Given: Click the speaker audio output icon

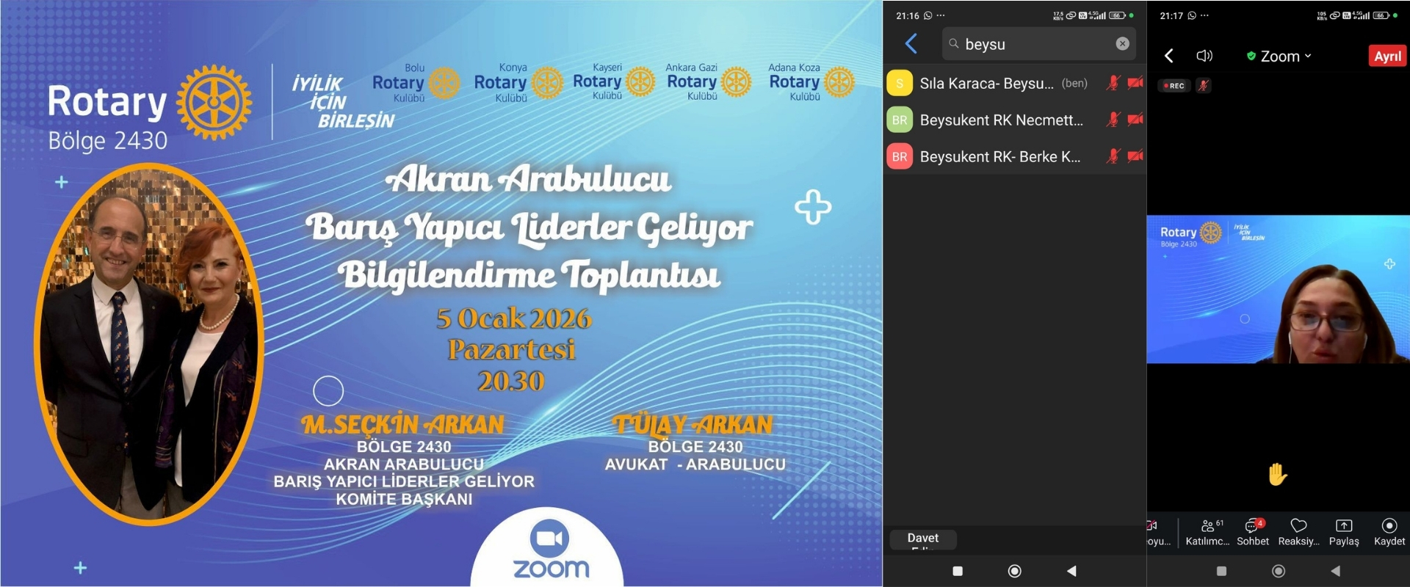Looking at the screenshot, I should click(x=1204, y=56).
